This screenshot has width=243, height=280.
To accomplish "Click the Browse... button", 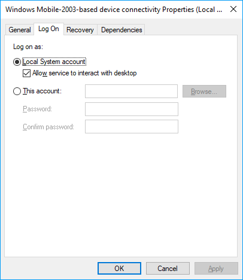I will click(x=204, y=92).
